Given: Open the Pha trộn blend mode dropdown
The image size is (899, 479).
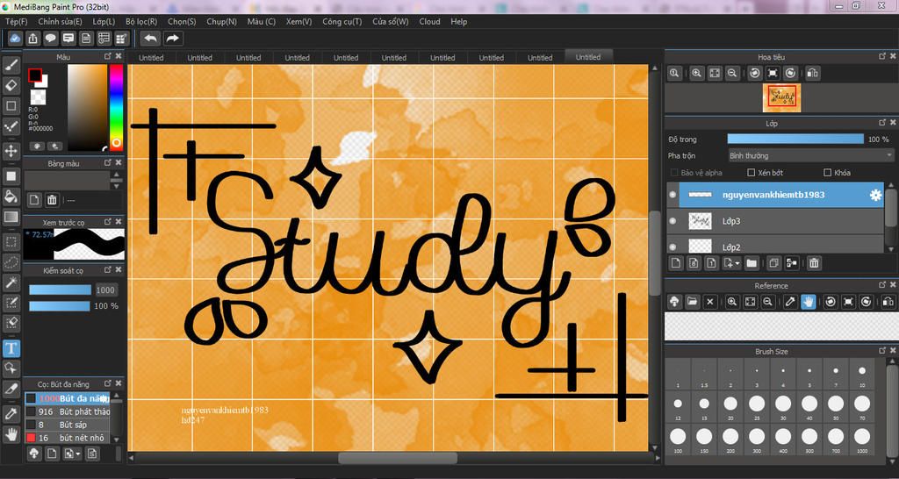Looking at the screenshot, I should [x=810, y=155].
